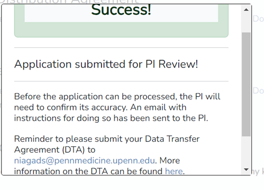
Task: Open the niagads@pennmedicine.upenn.edu email link
Action: (84, 161)
